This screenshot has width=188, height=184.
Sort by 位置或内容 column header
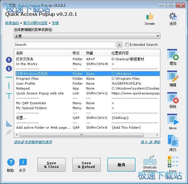135,53
